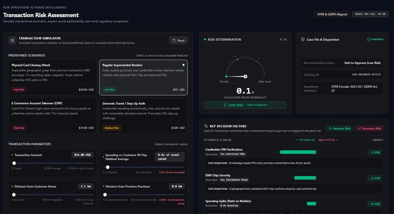Click the EMV Chip Security impact bar

305,178
